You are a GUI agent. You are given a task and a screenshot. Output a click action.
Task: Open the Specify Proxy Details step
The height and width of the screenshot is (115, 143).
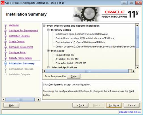click(x=20, y=58)
